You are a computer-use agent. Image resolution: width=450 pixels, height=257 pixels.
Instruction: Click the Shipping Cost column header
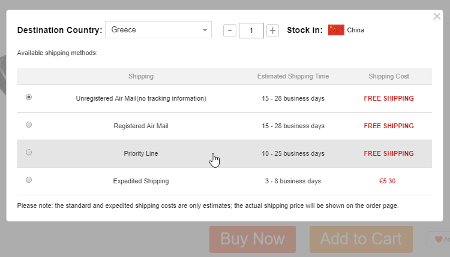point(388,76)
